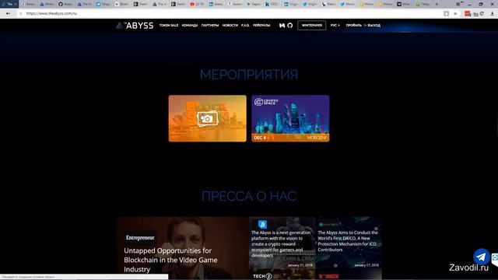Open the tab list menu icon
Screen dimensions: 498x280
tap(458, 4)
